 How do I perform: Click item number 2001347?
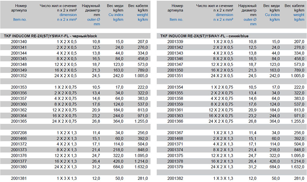175,64
